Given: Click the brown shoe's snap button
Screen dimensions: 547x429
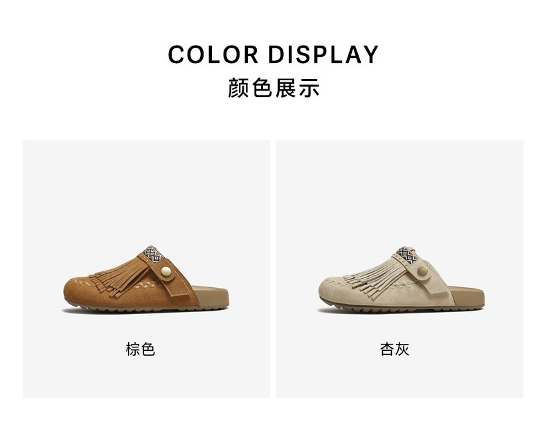Looking at the screenshot, I should pos(166,271).
